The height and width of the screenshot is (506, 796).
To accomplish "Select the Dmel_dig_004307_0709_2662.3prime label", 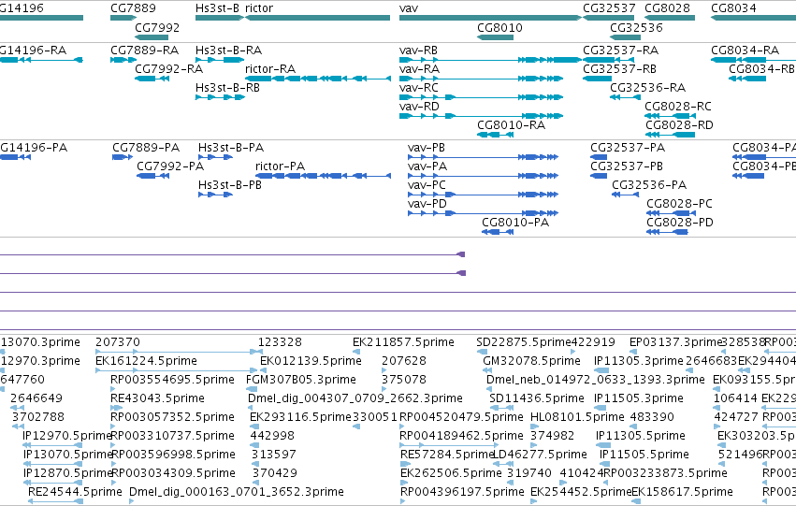I will [355, 398].
